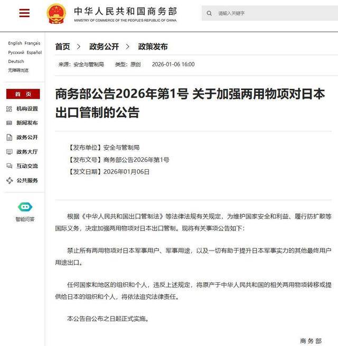Open the 智能问答 robot assistant
The image size is (338, 346).
click(x=25, y=207)
